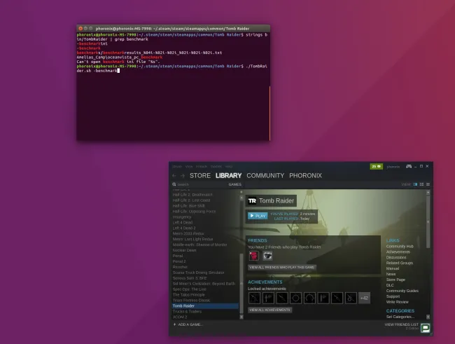Open the Related Groups link
The image size is (455, 344).
(400, 263)
